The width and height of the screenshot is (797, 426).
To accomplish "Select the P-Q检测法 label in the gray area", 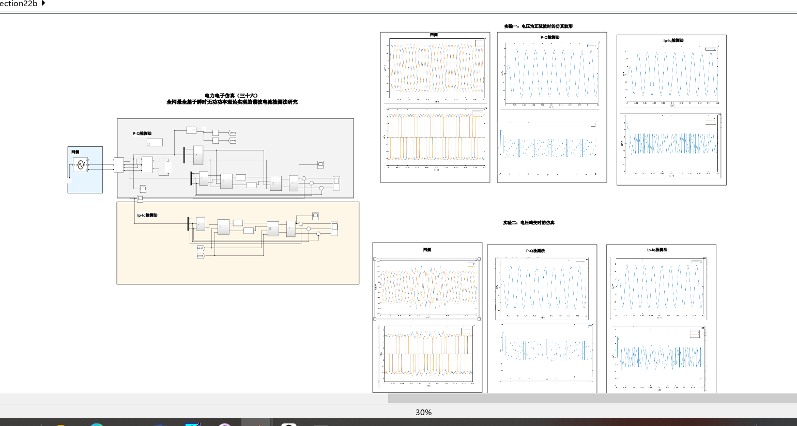I will click(x=142, y=133).
